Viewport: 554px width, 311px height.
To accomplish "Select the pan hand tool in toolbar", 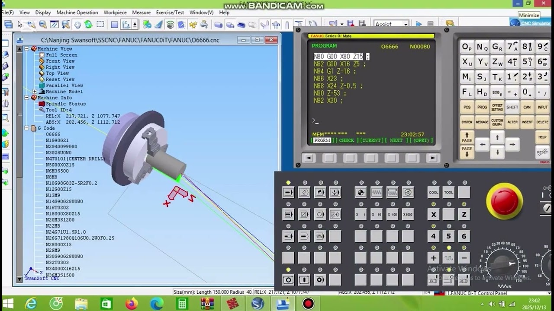I will [x=77, y=25].
